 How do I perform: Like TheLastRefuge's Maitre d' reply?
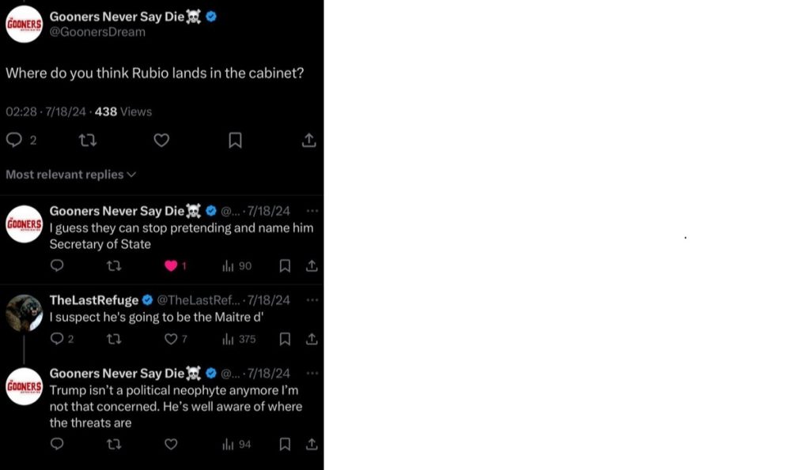pos(171,339)
